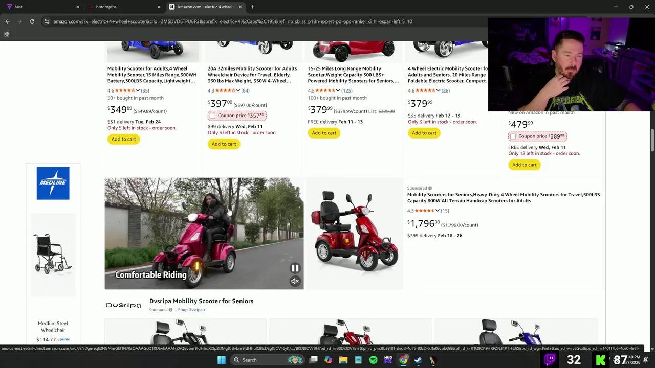
Task: Open the 20A 32miles Mobility Scooter listing
Action: (x=252, y=75)
